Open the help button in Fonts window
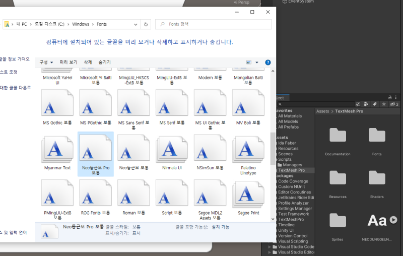Image resolution: width=403 pixels, height=256 pixels. pyautogui.click(x=268, y=62)
